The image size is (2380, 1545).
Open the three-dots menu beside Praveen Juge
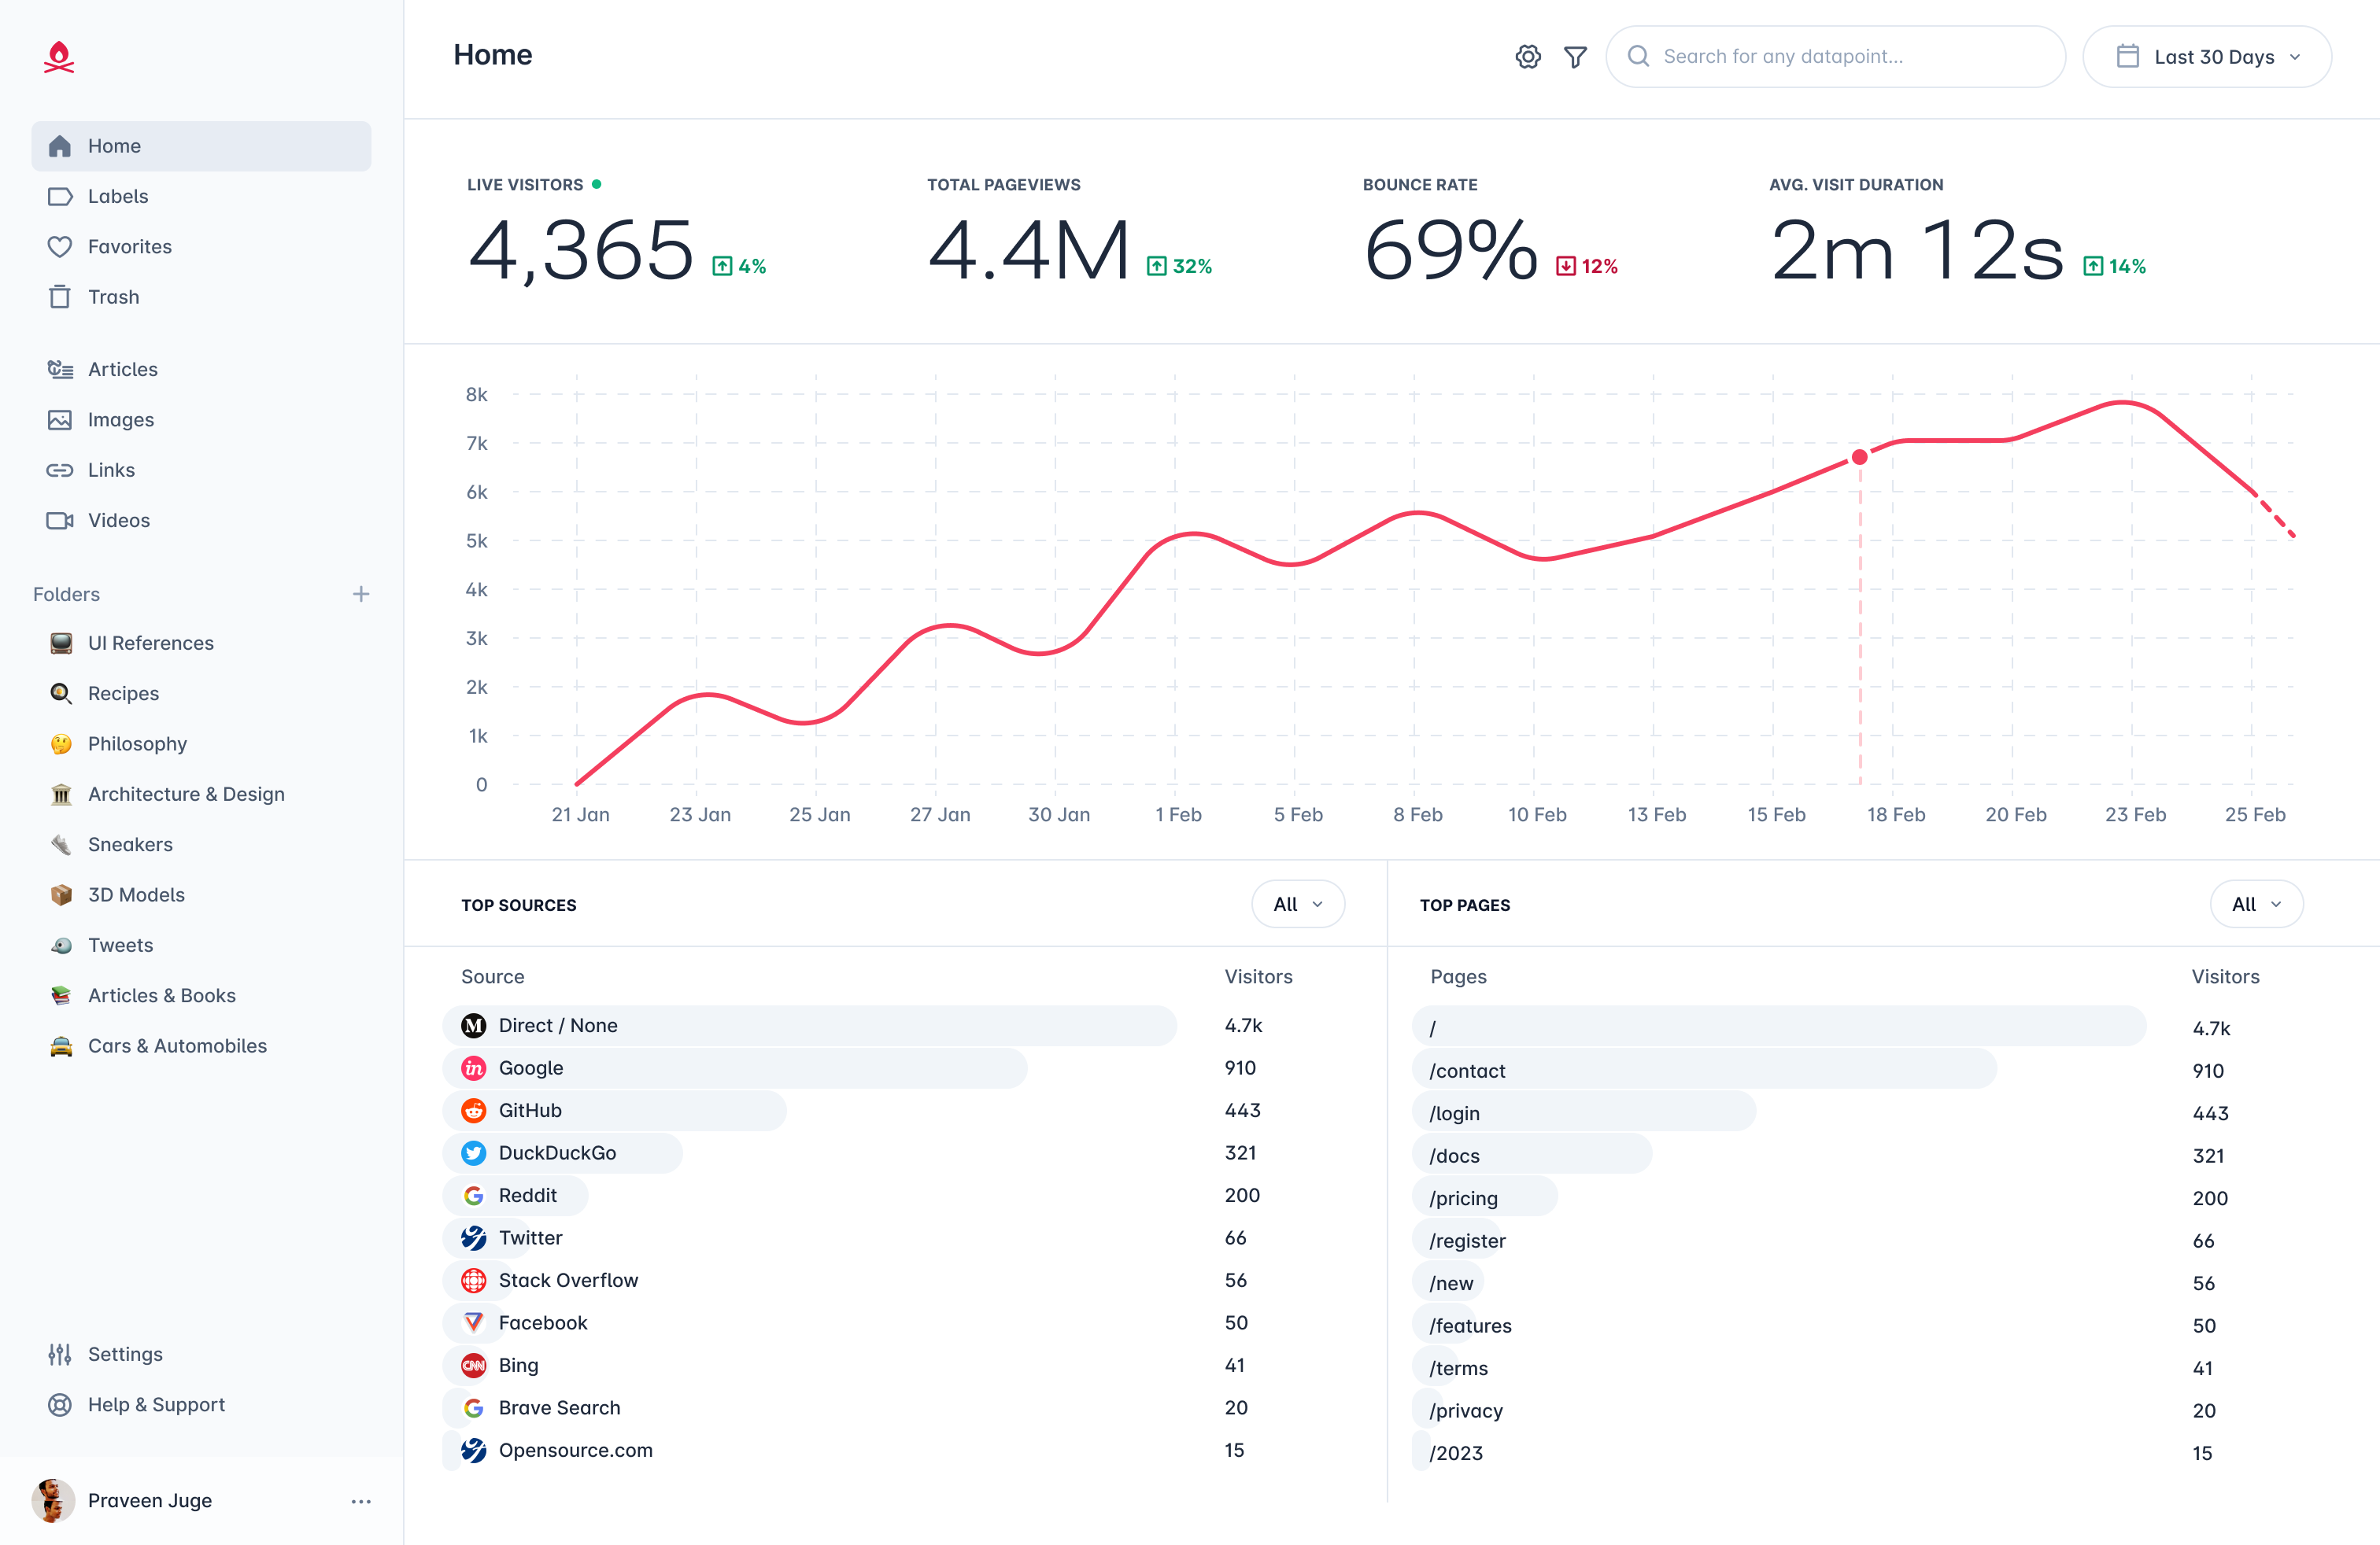361,1501
